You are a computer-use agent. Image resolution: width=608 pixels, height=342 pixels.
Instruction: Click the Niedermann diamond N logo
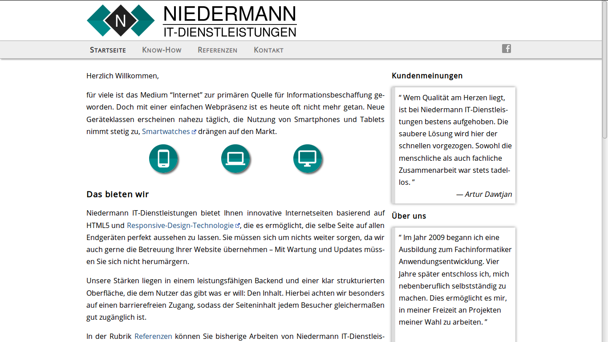pyautogui.click(x=121, y=20)
